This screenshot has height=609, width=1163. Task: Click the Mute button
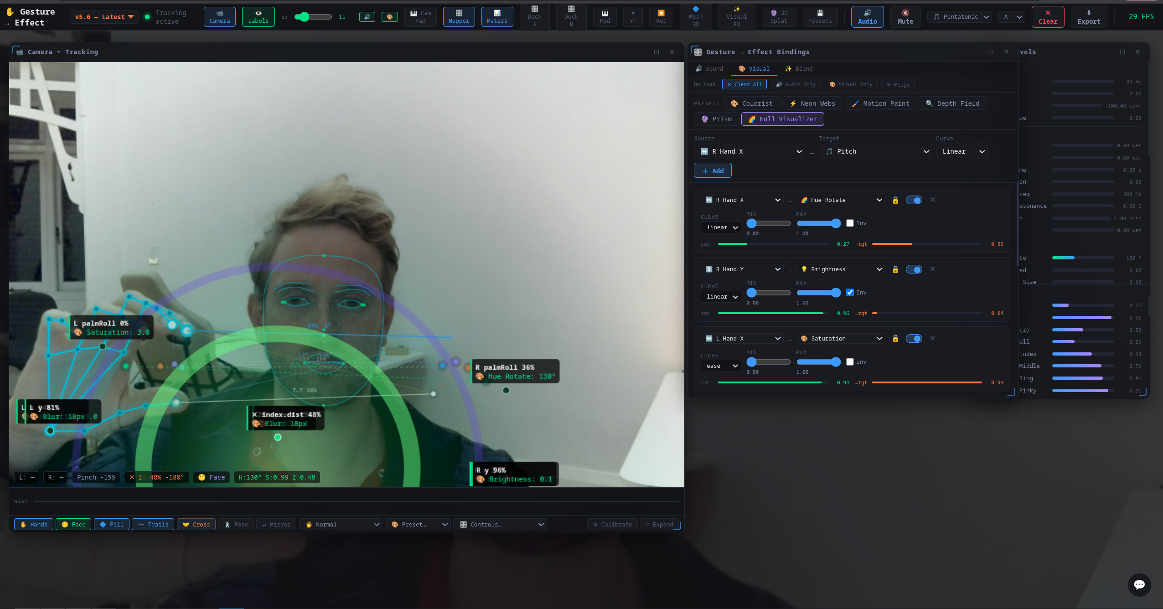pyautogui.click(x=905, y=17)
